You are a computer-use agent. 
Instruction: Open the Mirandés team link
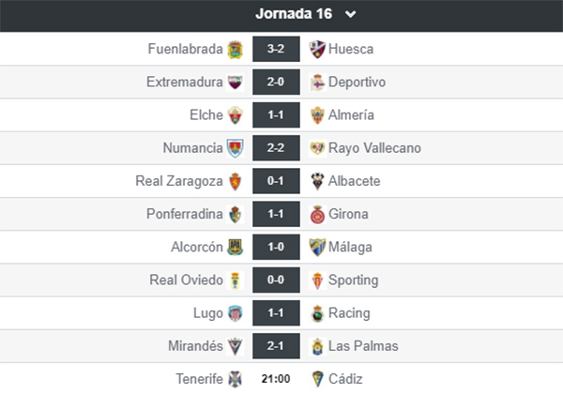pos(194,346)
